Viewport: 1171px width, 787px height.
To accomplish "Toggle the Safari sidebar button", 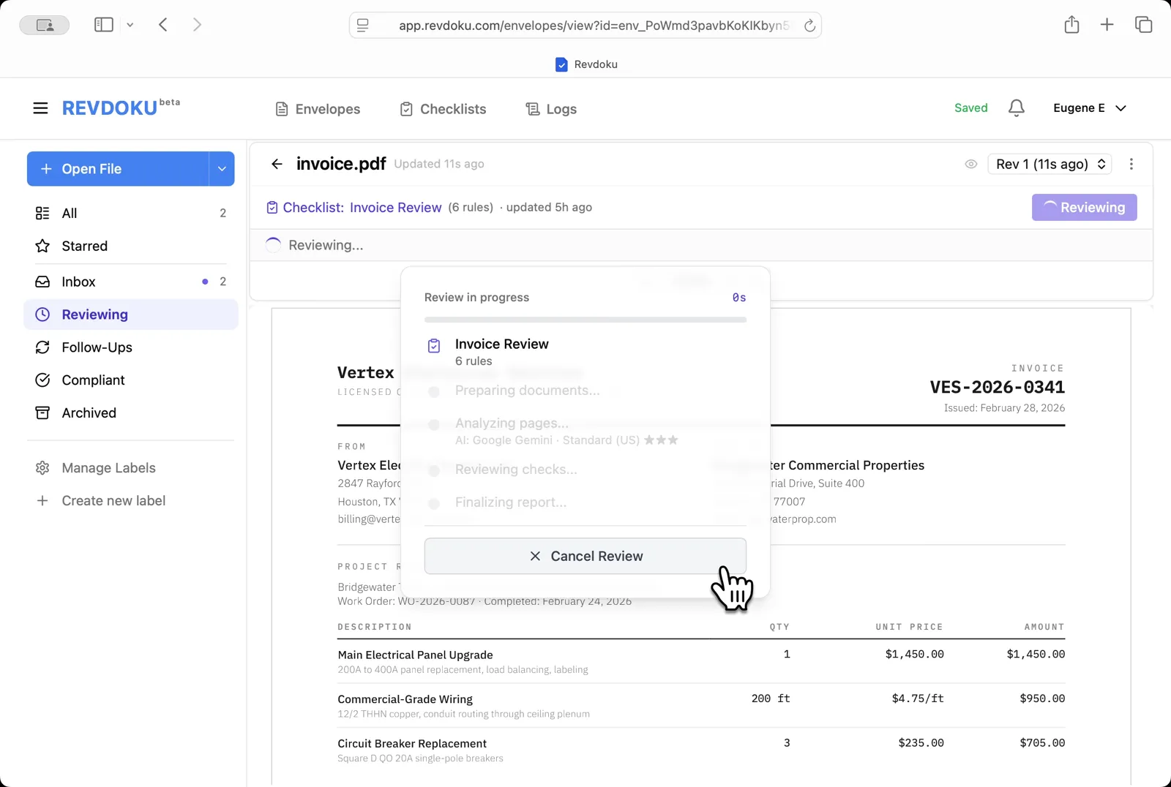I will pos(103,24).
